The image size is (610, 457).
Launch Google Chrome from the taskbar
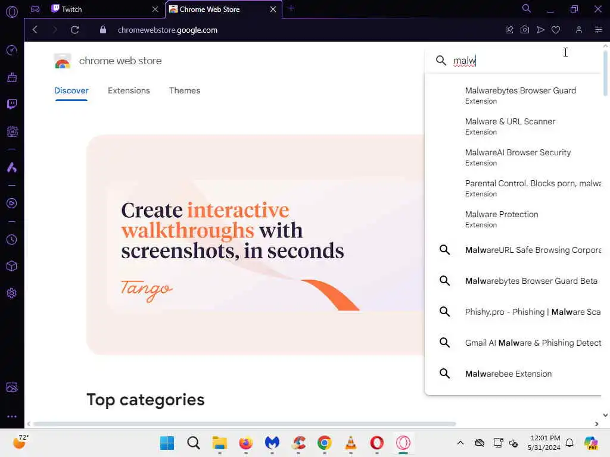point(325,443)
